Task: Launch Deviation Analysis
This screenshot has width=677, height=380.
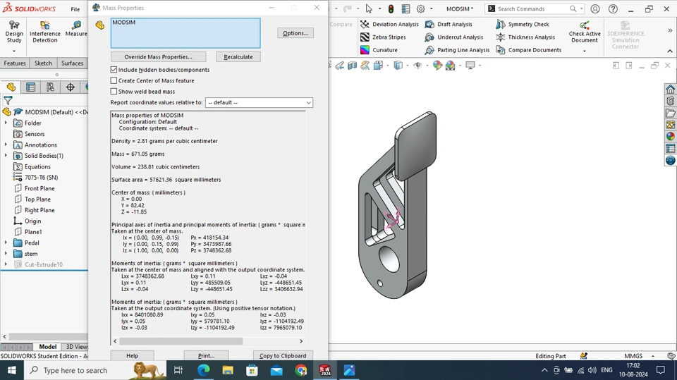Action: (389, 25)
